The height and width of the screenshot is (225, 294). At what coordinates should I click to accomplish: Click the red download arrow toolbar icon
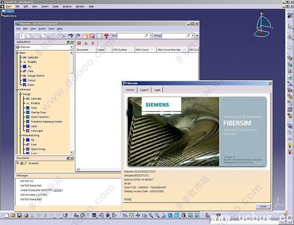pyautogui.click(x=106, y=36)
